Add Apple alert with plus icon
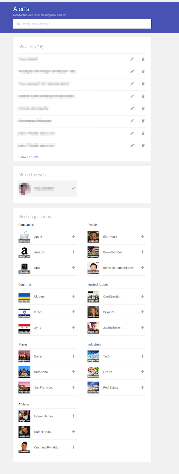Screen dimensions: 179x474 (x=73, y=236)
